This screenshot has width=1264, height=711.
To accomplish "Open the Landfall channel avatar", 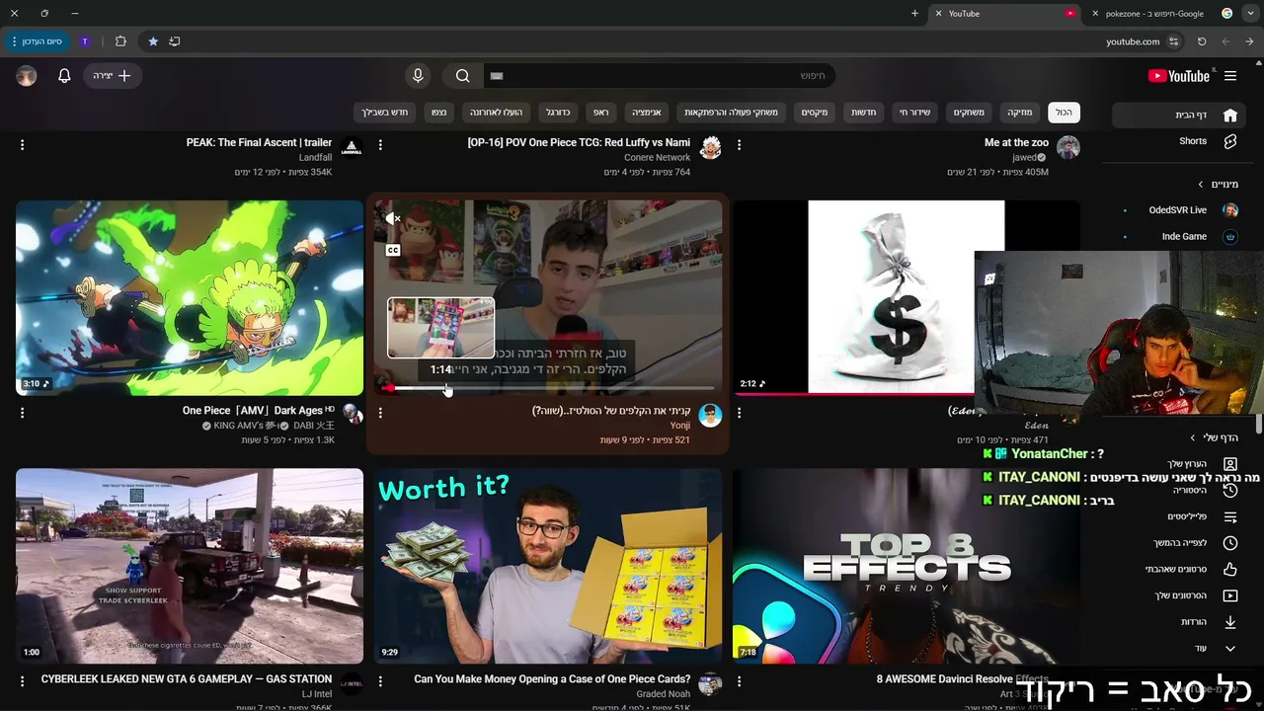I will coord(352,148).
